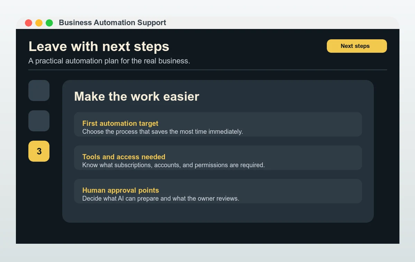Screen dimensions: 415x262
Task: Select step 3 in the step sidebar
Action: [39, 151]
